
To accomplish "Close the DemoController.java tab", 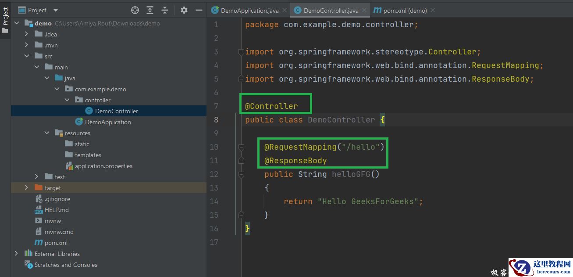I will coord(365,10).
